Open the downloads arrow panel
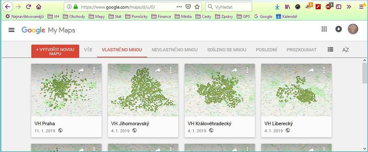Viewport: 368px width, 152px height. [277, 7]
